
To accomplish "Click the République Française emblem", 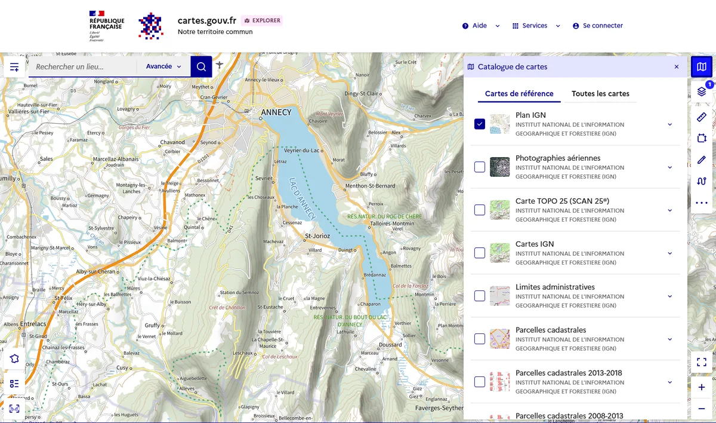I will [106, 26].
